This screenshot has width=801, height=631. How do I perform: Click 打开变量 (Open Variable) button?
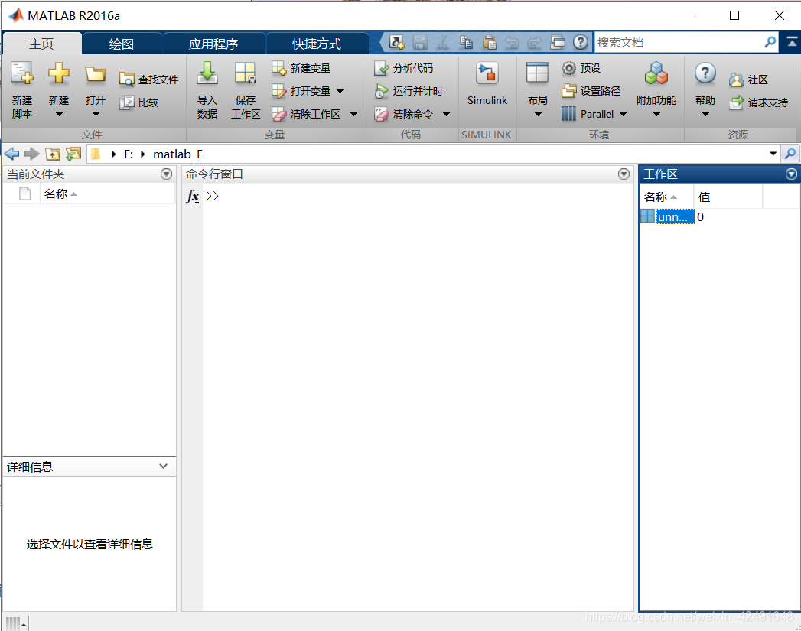(x=301, y=91)
